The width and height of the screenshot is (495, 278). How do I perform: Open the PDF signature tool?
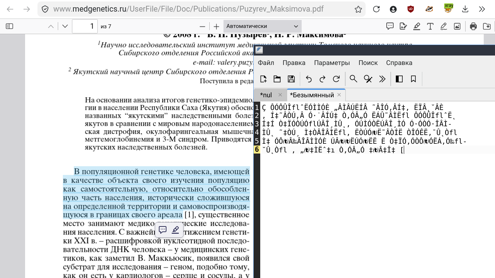tap(403, 26)
